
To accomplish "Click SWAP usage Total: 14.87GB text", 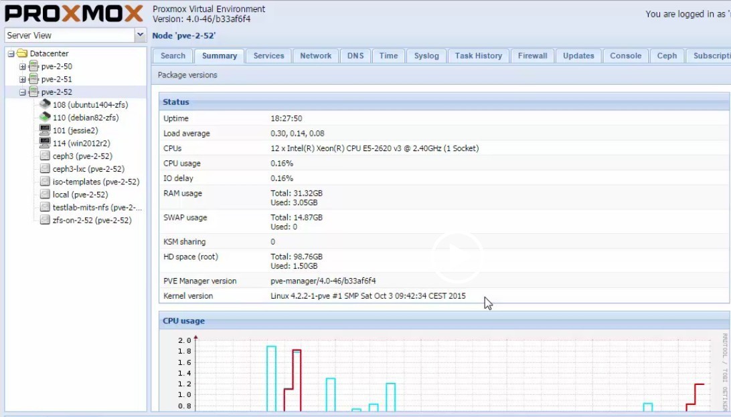I will (297, 217).
